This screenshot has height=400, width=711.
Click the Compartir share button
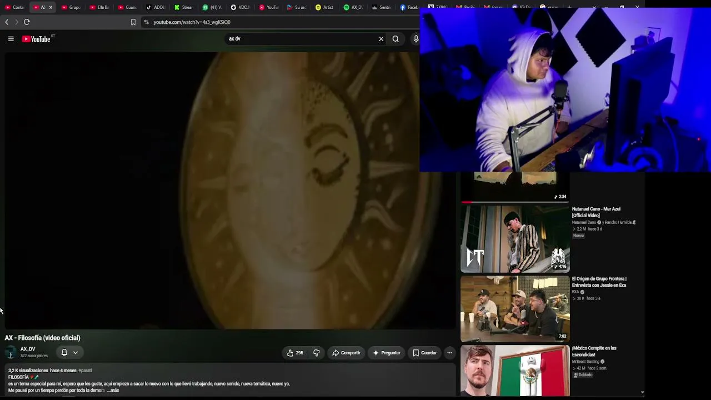tap(347, 353)
